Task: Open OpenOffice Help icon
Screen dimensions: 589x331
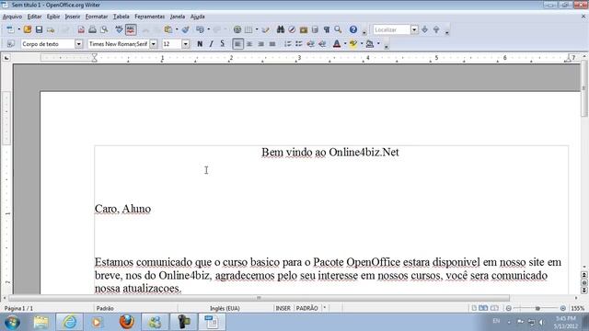Action: pyautogui.click(x=353, y=29)
